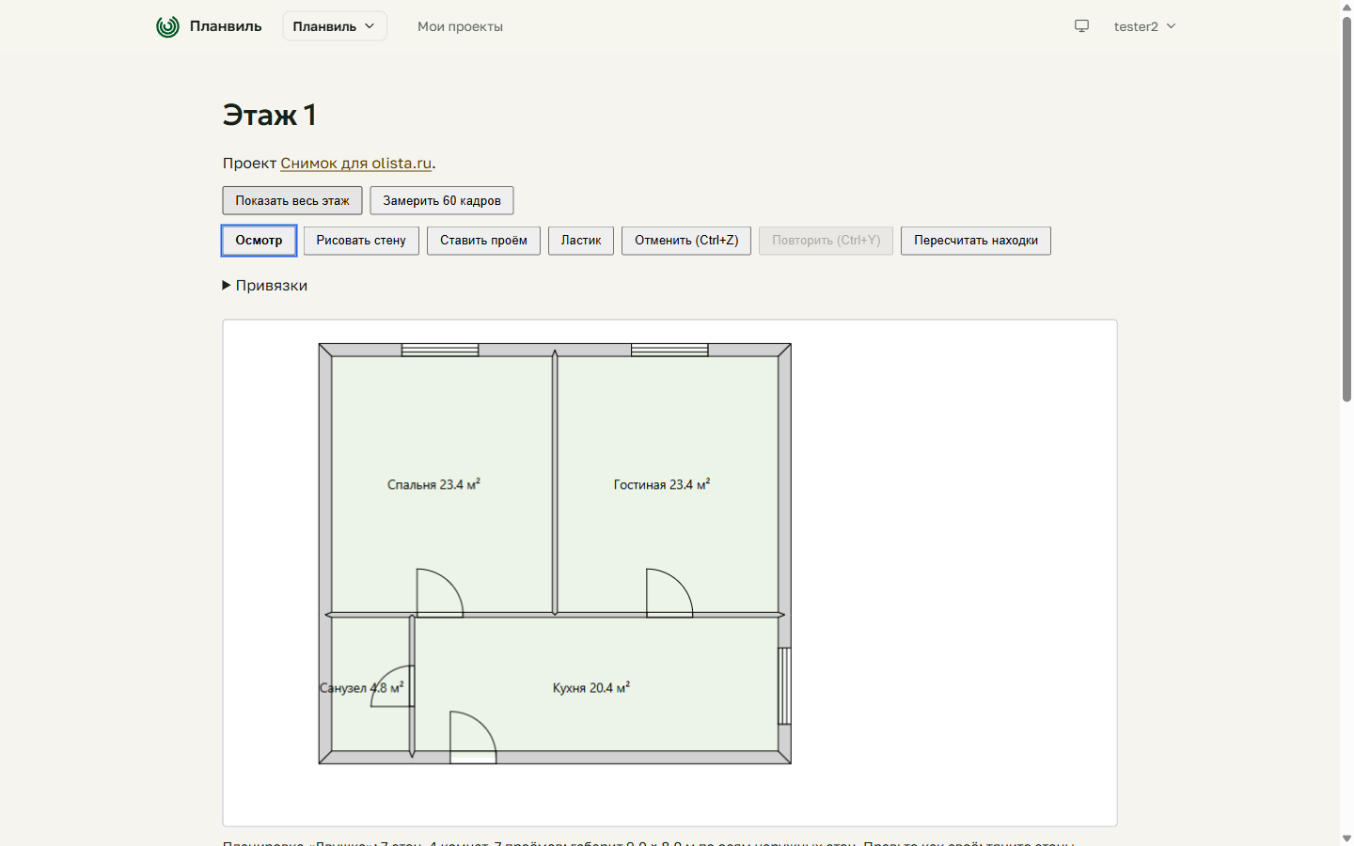
Task: Go to Мои проекты
Action: tap(460, 26)
